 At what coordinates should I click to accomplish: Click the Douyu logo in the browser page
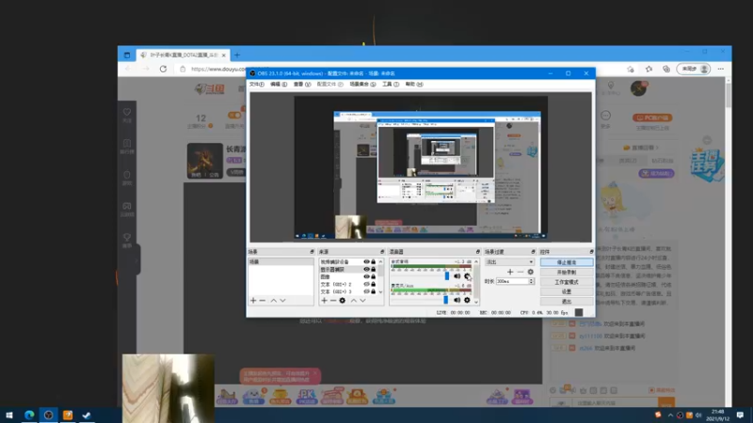(x=210, y=89)
